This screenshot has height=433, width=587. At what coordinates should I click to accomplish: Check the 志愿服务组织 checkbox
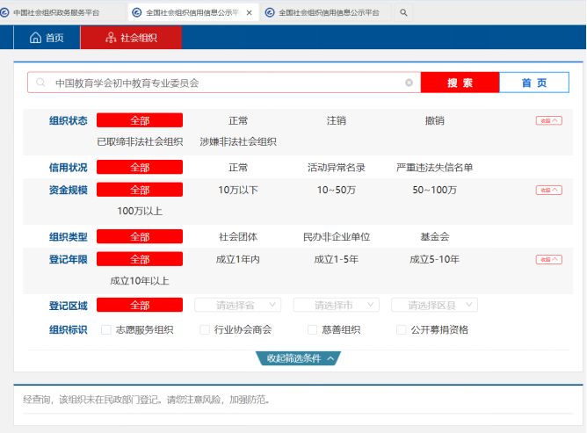click(x=106, y=330)
